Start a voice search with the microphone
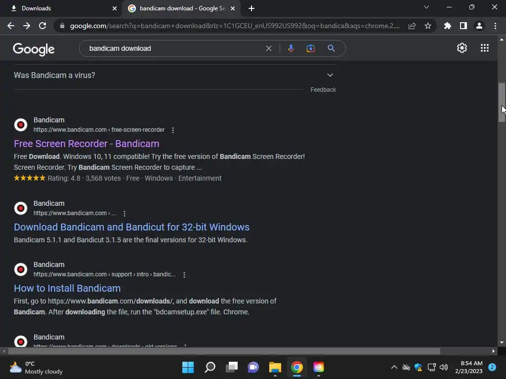 pyautogui.click(x=291, y=48)
